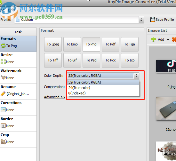This screenshot has height=161, width=176.
Task: Click the To Jpeg format button
Action: (53, 44)
